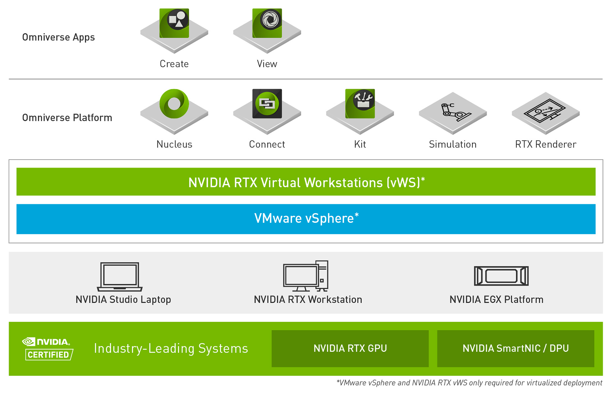Viewport: 611px width, 396px height.
Task: Toggle the NVIDIA RTX GPU block
Action: click(x=350, y=348)
